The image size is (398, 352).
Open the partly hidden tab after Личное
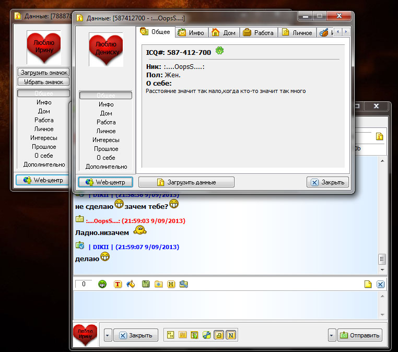point(325,33)
